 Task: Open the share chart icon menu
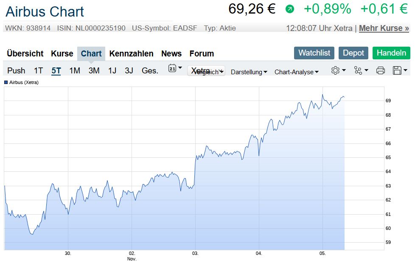point(358,70)
